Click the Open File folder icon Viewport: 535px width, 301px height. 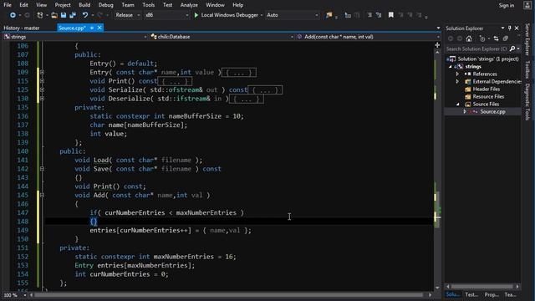coord(54,15)
